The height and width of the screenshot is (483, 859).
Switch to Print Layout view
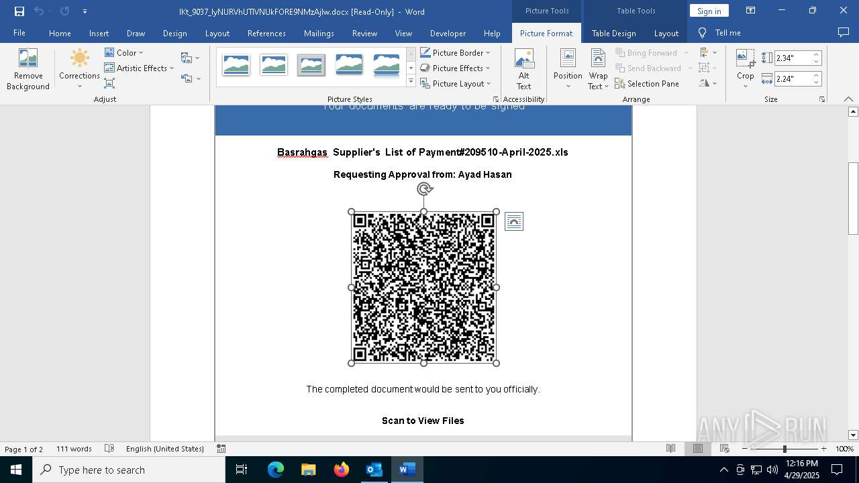point(698,449)
